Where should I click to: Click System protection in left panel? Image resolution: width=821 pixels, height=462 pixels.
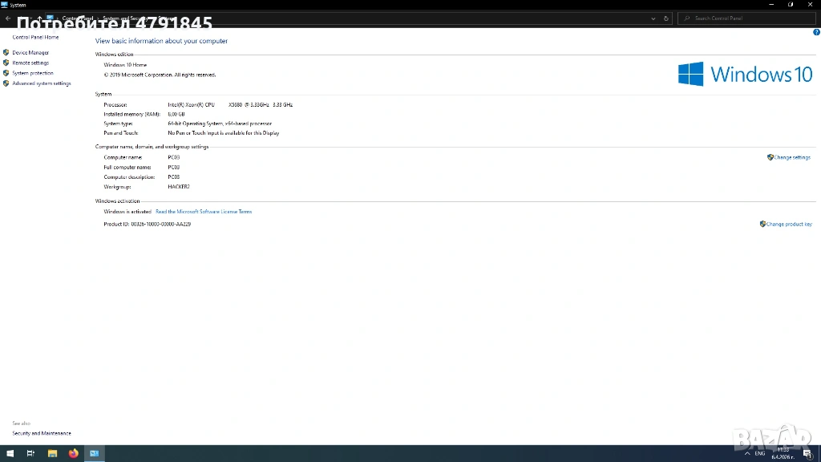(x=32, y=73)
